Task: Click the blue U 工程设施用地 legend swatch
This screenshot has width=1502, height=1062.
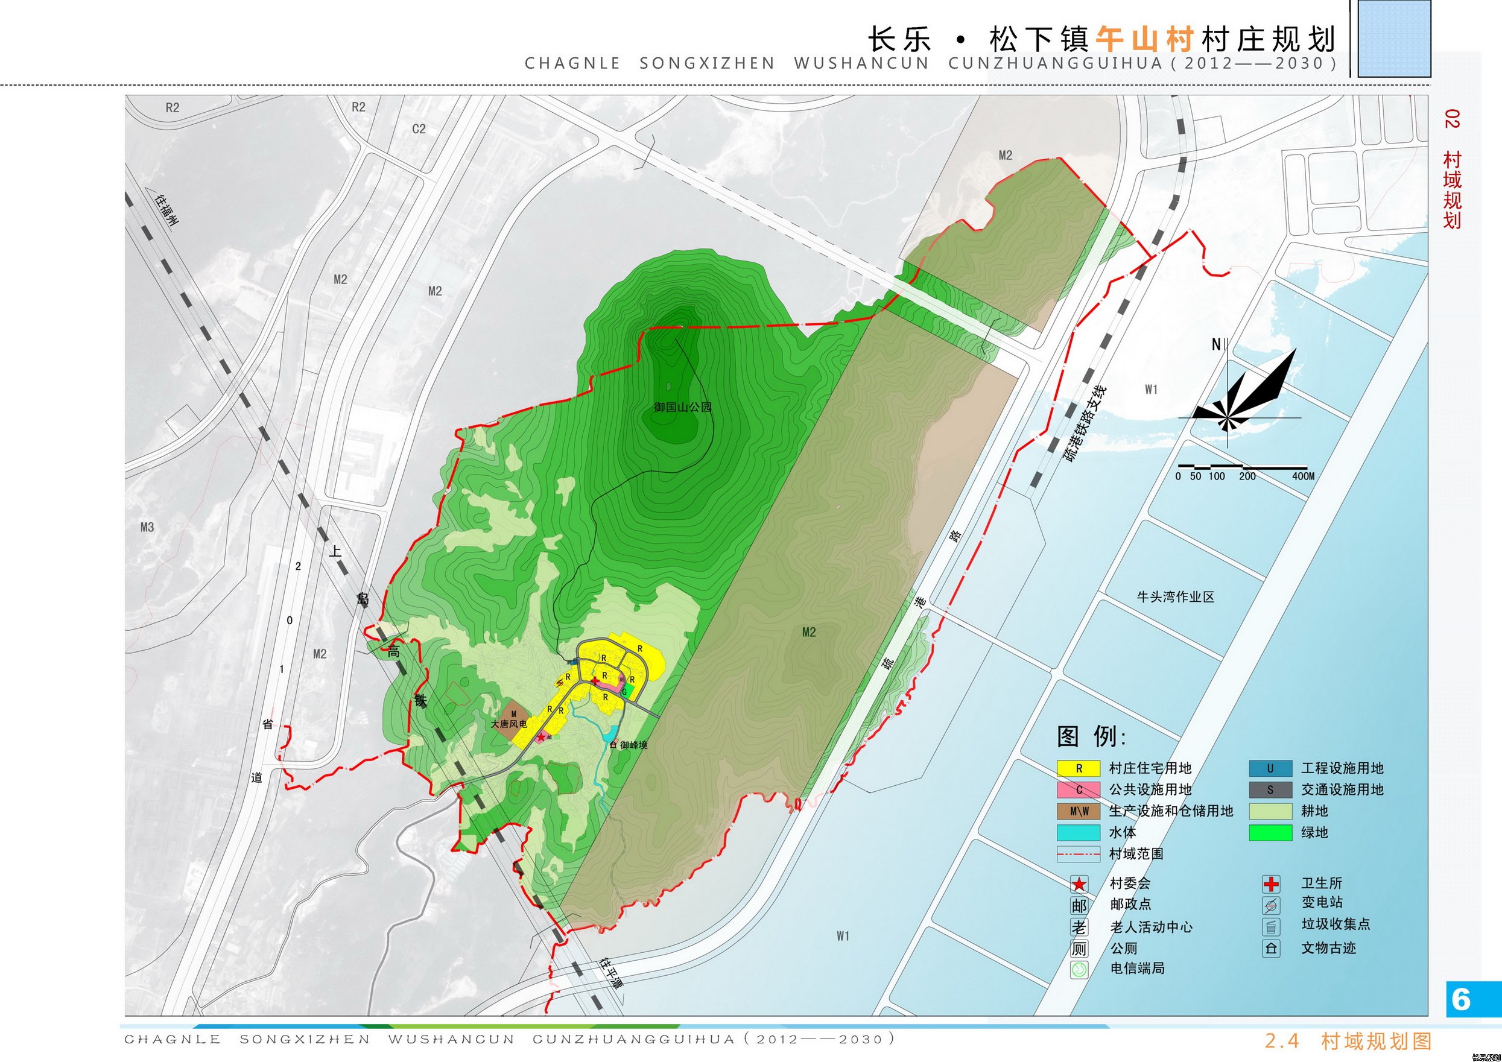Action: [x=1270, y=768]
